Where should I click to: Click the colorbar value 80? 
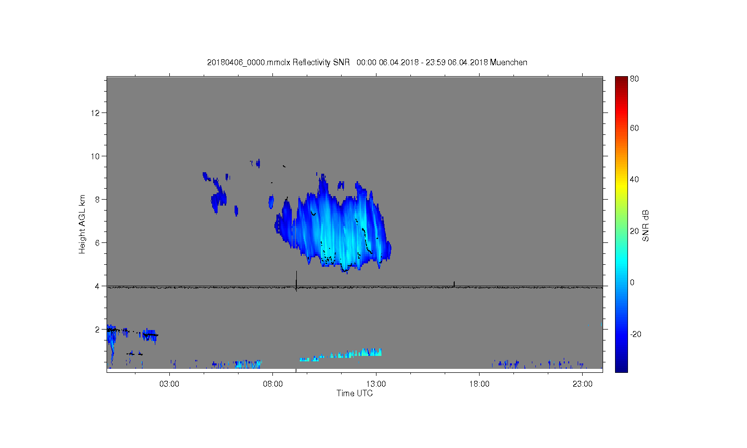pyautogui.click(x=634, y=79)
